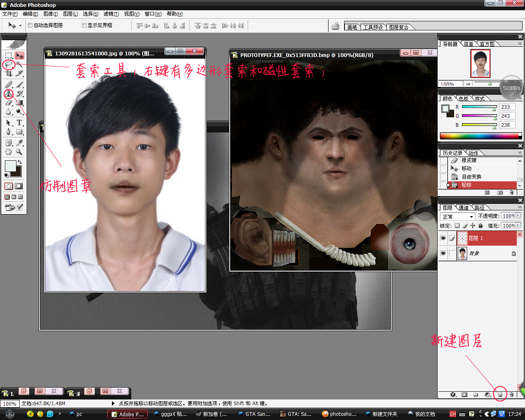
Task: Delete current state trash icon in History panel
Action: (511, 192)
